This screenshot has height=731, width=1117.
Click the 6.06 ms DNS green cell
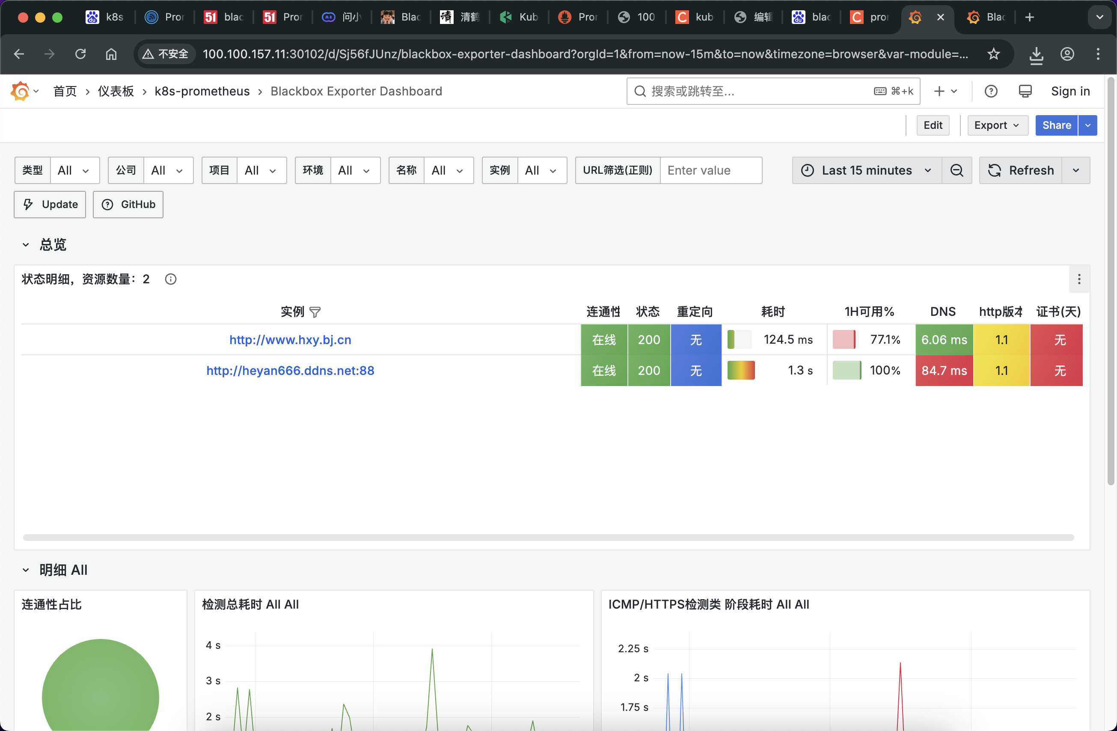(944, 340)
